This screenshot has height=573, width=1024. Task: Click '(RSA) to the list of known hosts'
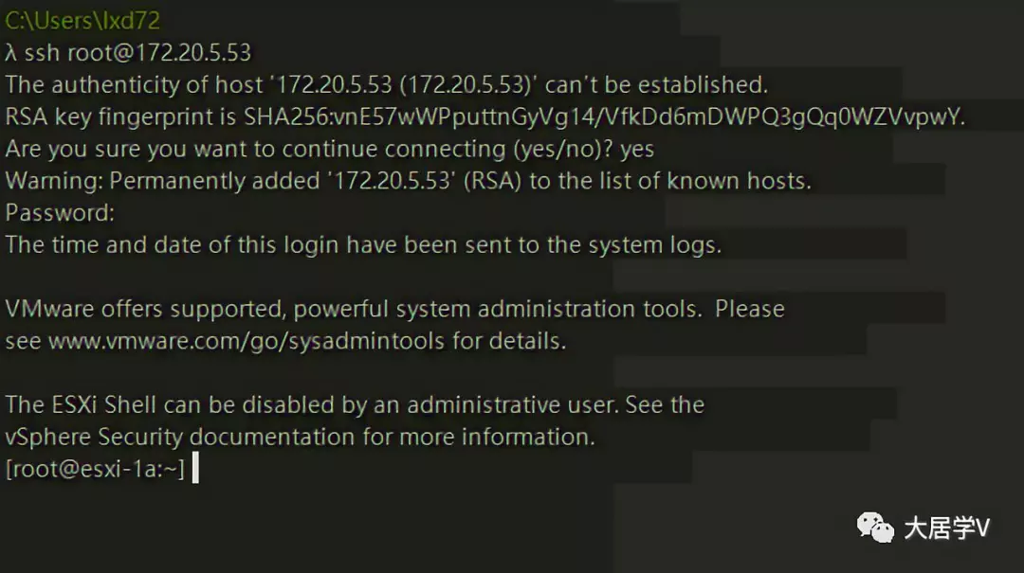click(637, 181)
